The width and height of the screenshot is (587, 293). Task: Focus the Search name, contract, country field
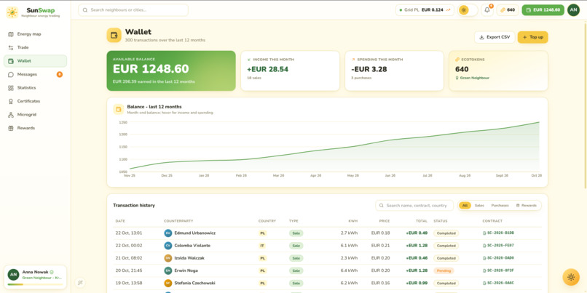coord(414,206)
